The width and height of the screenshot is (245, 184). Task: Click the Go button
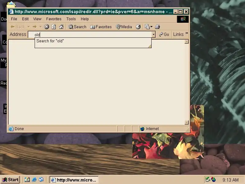[x=164, y=34]
